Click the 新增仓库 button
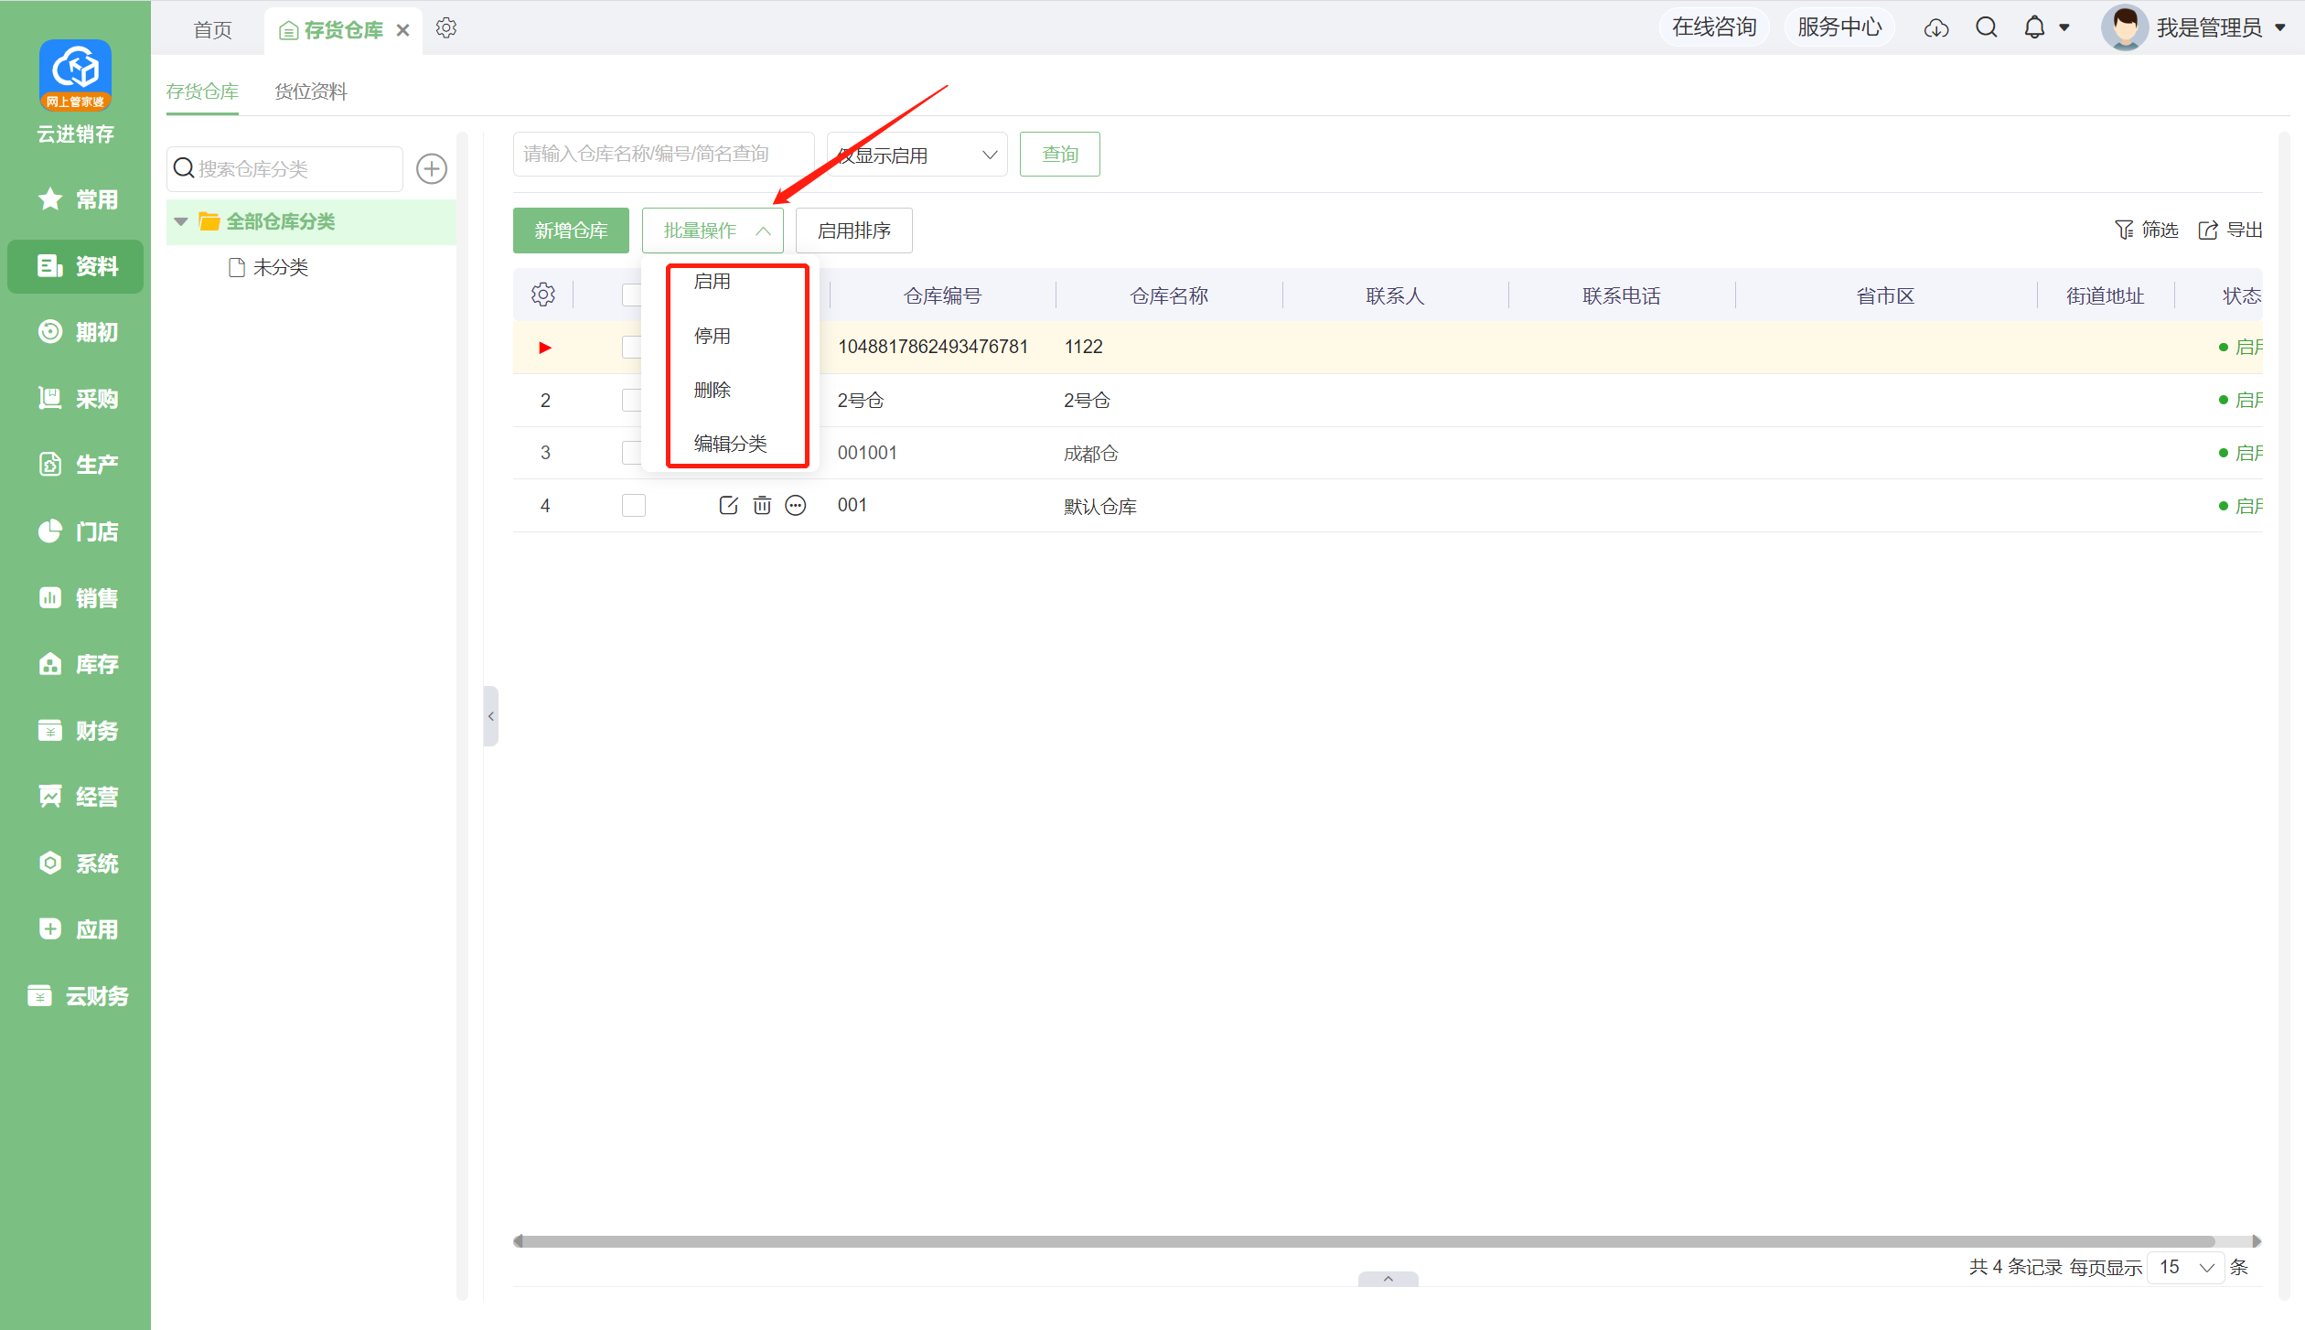The image size is (2305, 1330). coord(571,231)
